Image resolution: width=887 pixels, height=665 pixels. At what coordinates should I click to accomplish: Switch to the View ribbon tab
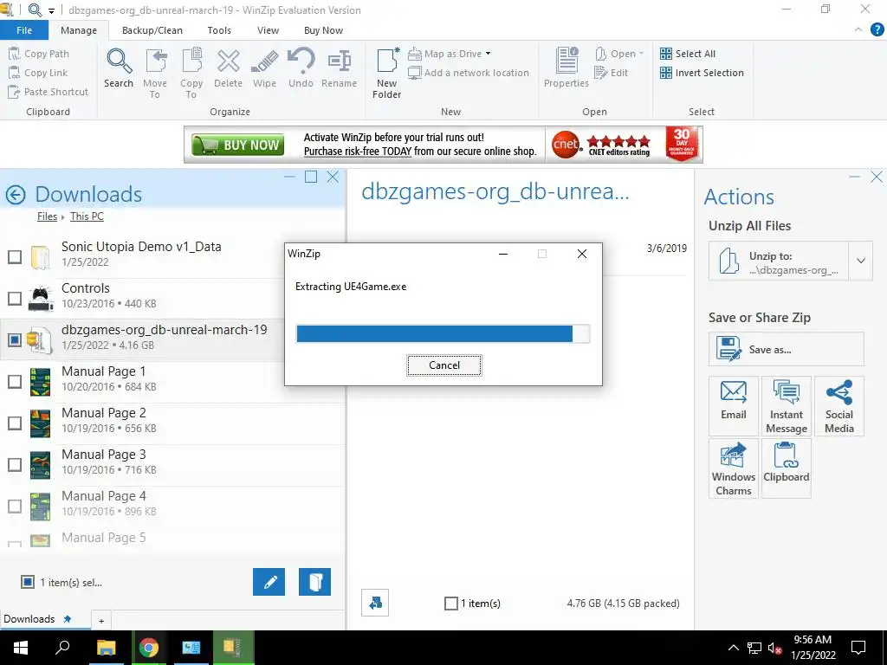(x=268, y=30)
